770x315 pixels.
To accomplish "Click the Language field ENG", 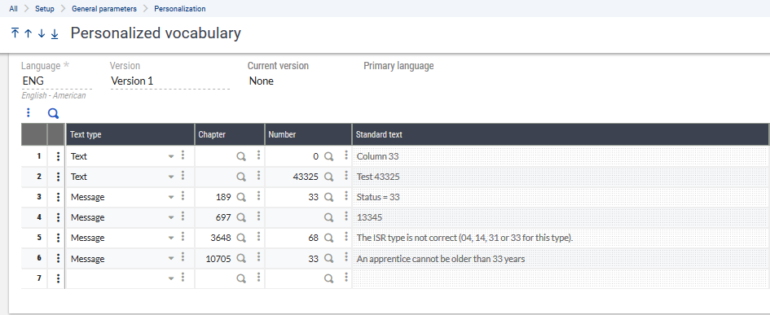I will (x=56, y=81).
